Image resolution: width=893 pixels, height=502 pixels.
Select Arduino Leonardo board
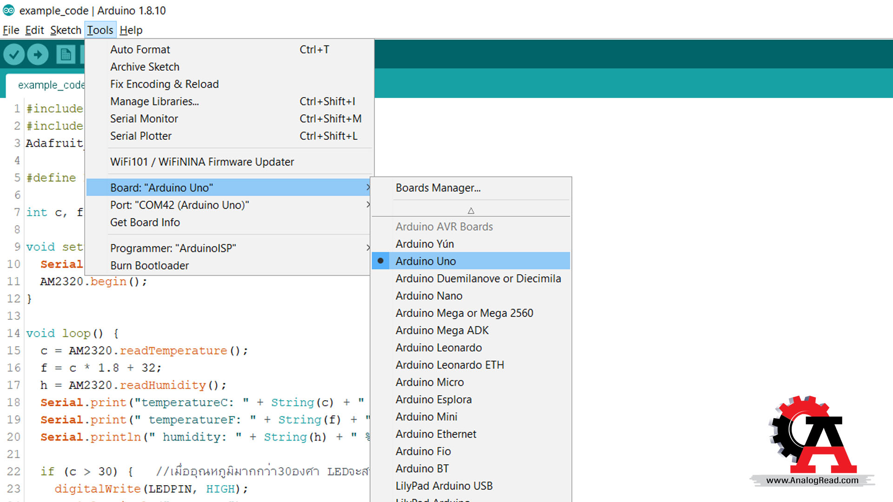click(471, 348)
